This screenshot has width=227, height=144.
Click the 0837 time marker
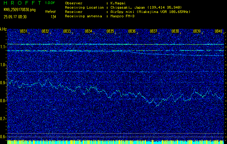click(153, 31)
